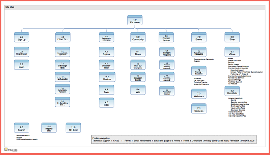Click the 4.4 Tools box
Screen dimensions: 270x155
107,90
